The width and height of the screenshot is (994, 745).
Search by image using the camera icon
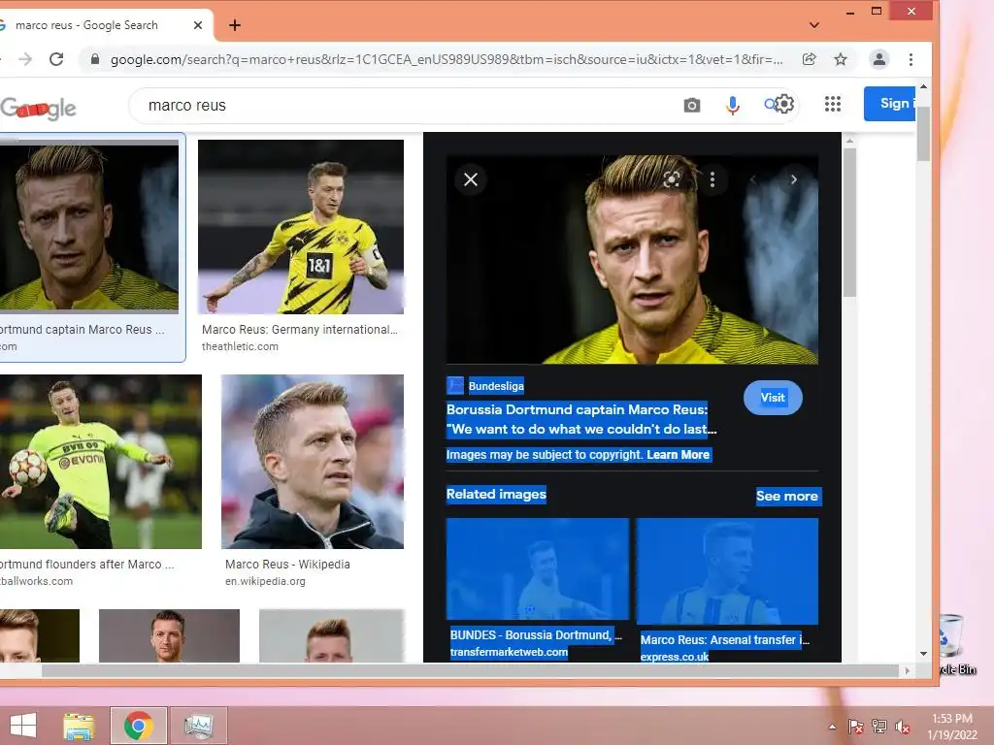pyautogui.click(x=692, y=105)
